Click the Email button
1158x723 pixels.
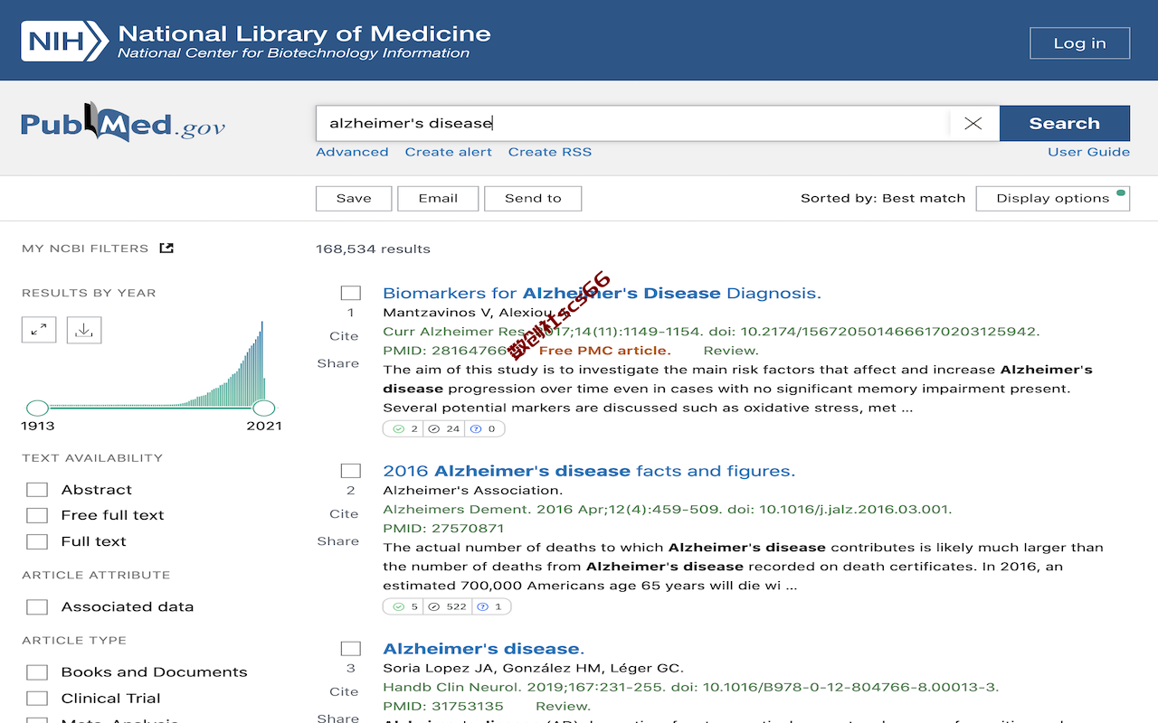pyautogui.click(x=438, y=198)
